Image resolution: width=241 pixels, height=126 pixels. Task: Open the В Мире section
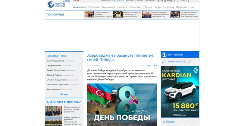pos(147,7)
